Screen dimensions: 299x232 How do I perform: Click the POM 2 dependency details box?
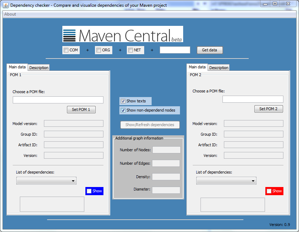tap(233, 205)
